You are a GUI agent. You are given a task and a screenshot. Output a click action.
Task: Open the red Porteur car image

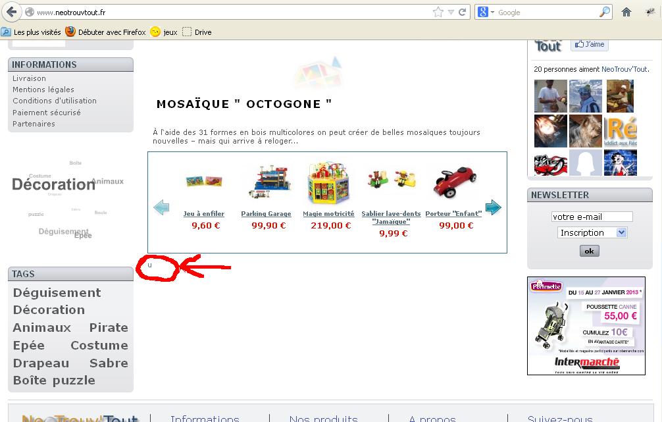[455, 182]
